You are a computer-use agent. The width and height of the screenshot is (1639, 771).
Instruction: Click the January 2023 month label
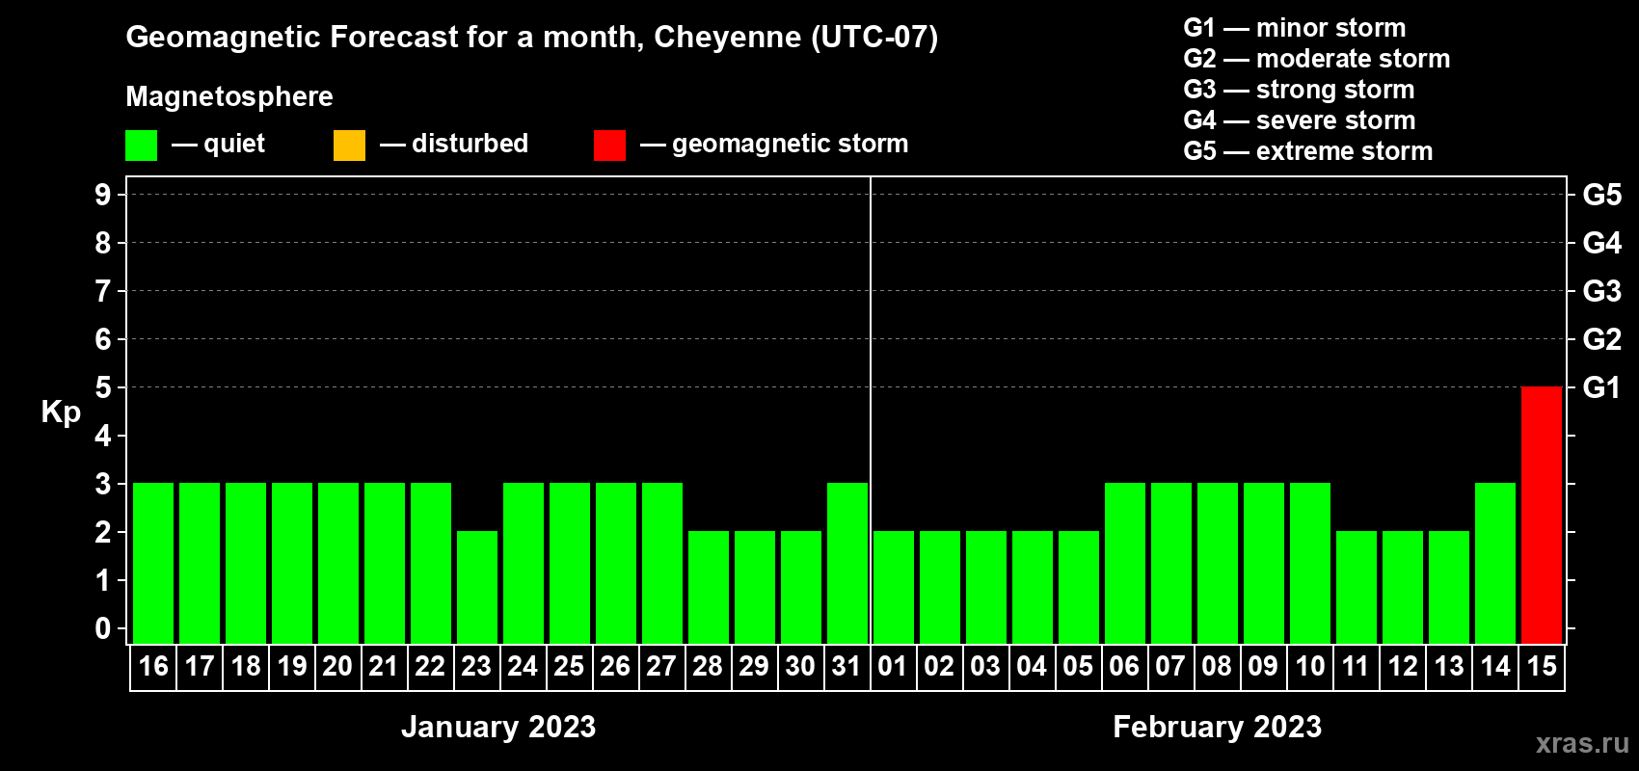498,727
